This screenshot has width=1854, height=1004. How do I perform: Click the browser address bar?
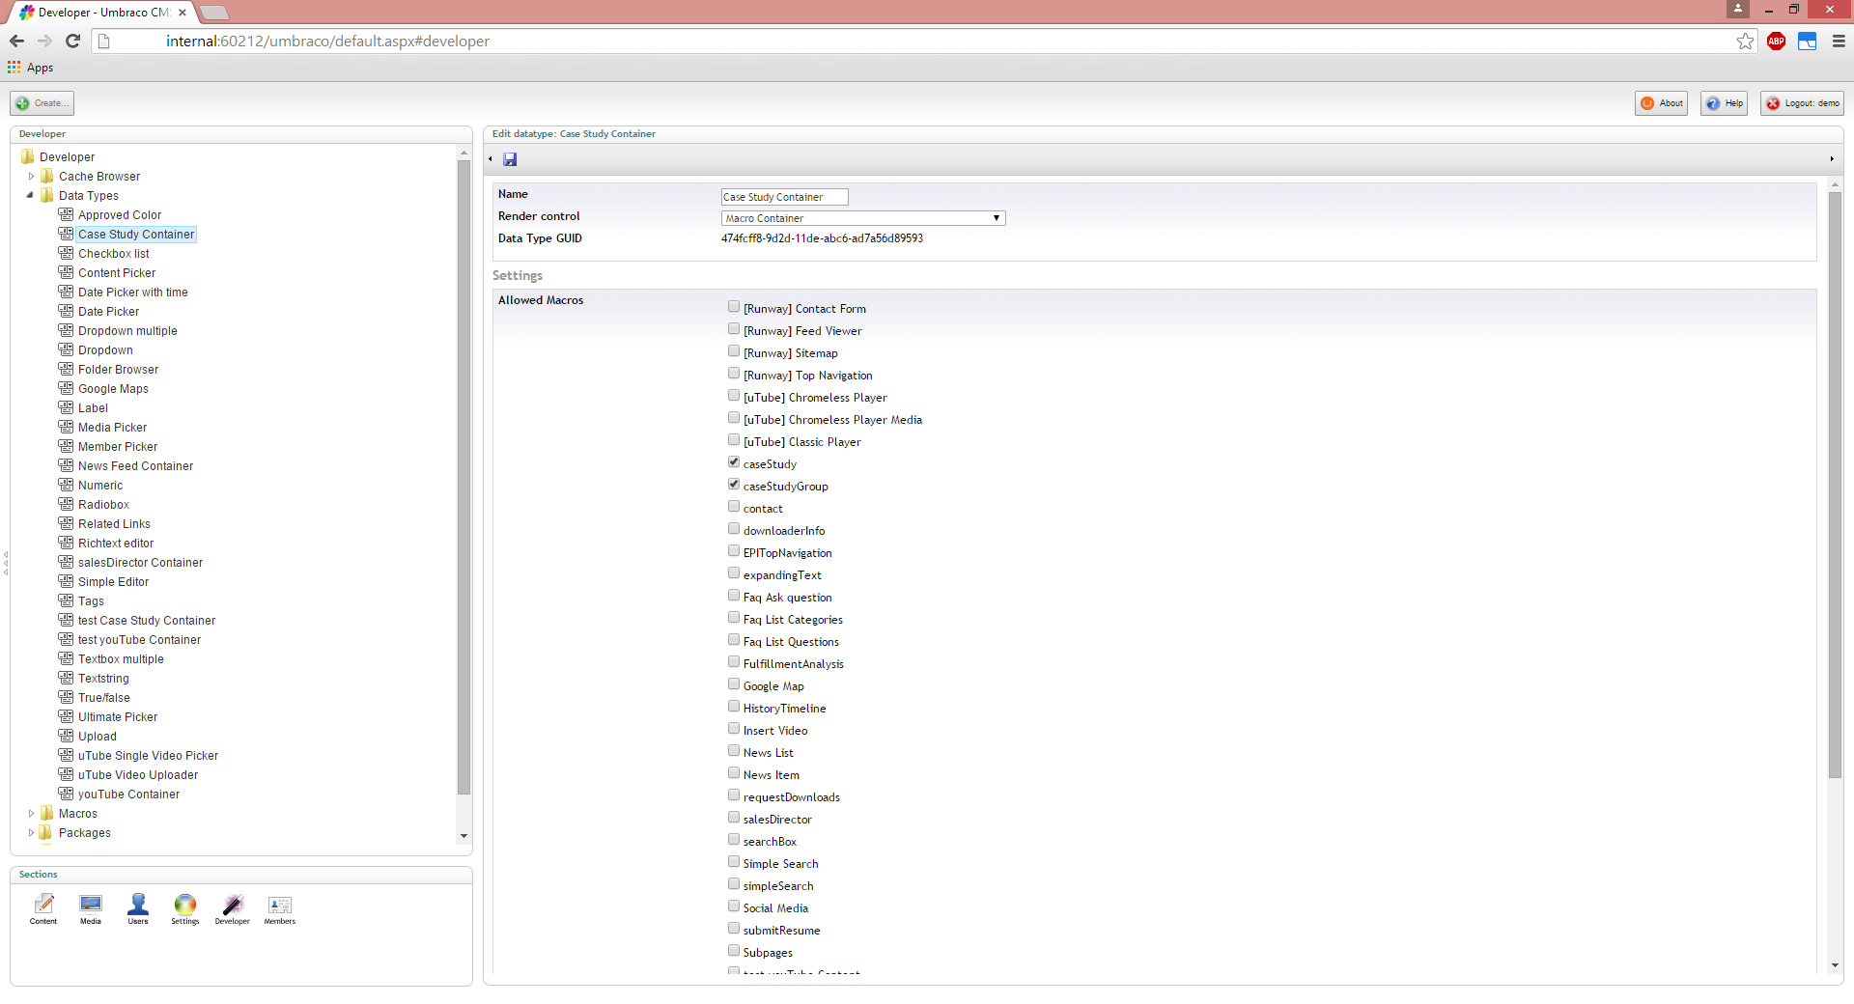click(922, 41)
